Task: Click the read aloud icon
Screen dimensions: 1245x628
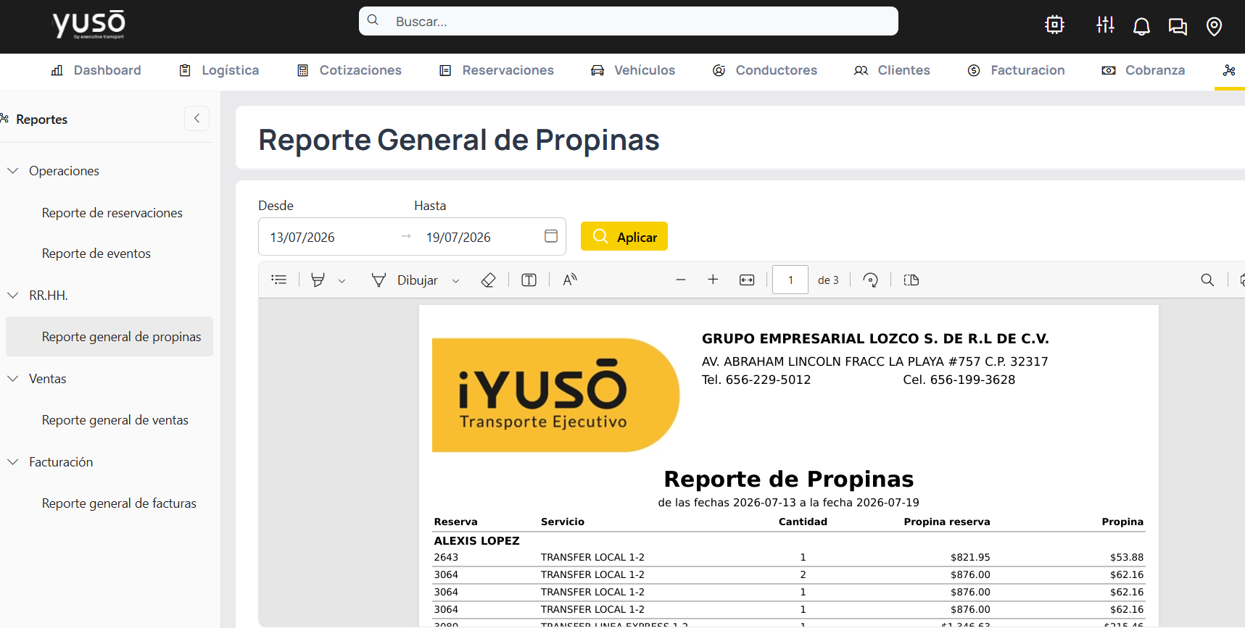Action: (570, 280)
